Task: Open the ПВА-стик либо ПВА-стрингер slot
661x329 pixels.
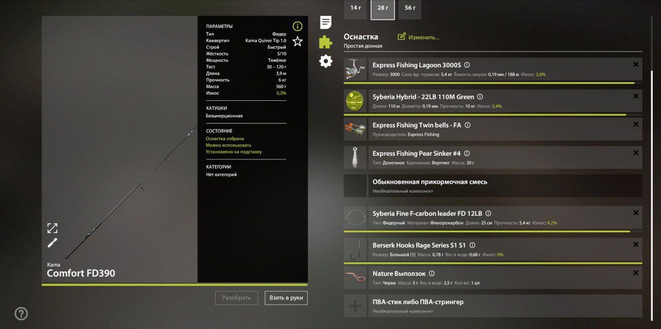Action: tap(493, 306)
